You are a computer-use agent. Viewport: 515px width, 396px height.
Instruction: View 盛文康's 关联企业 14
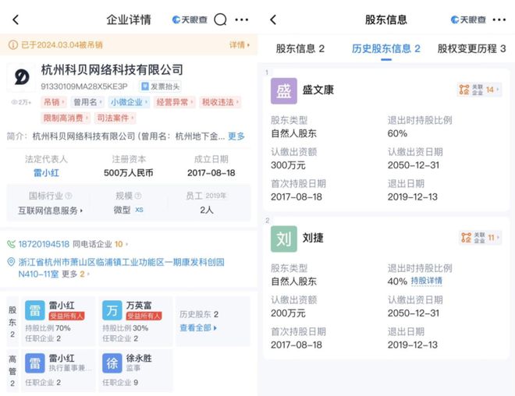(479, 90)
